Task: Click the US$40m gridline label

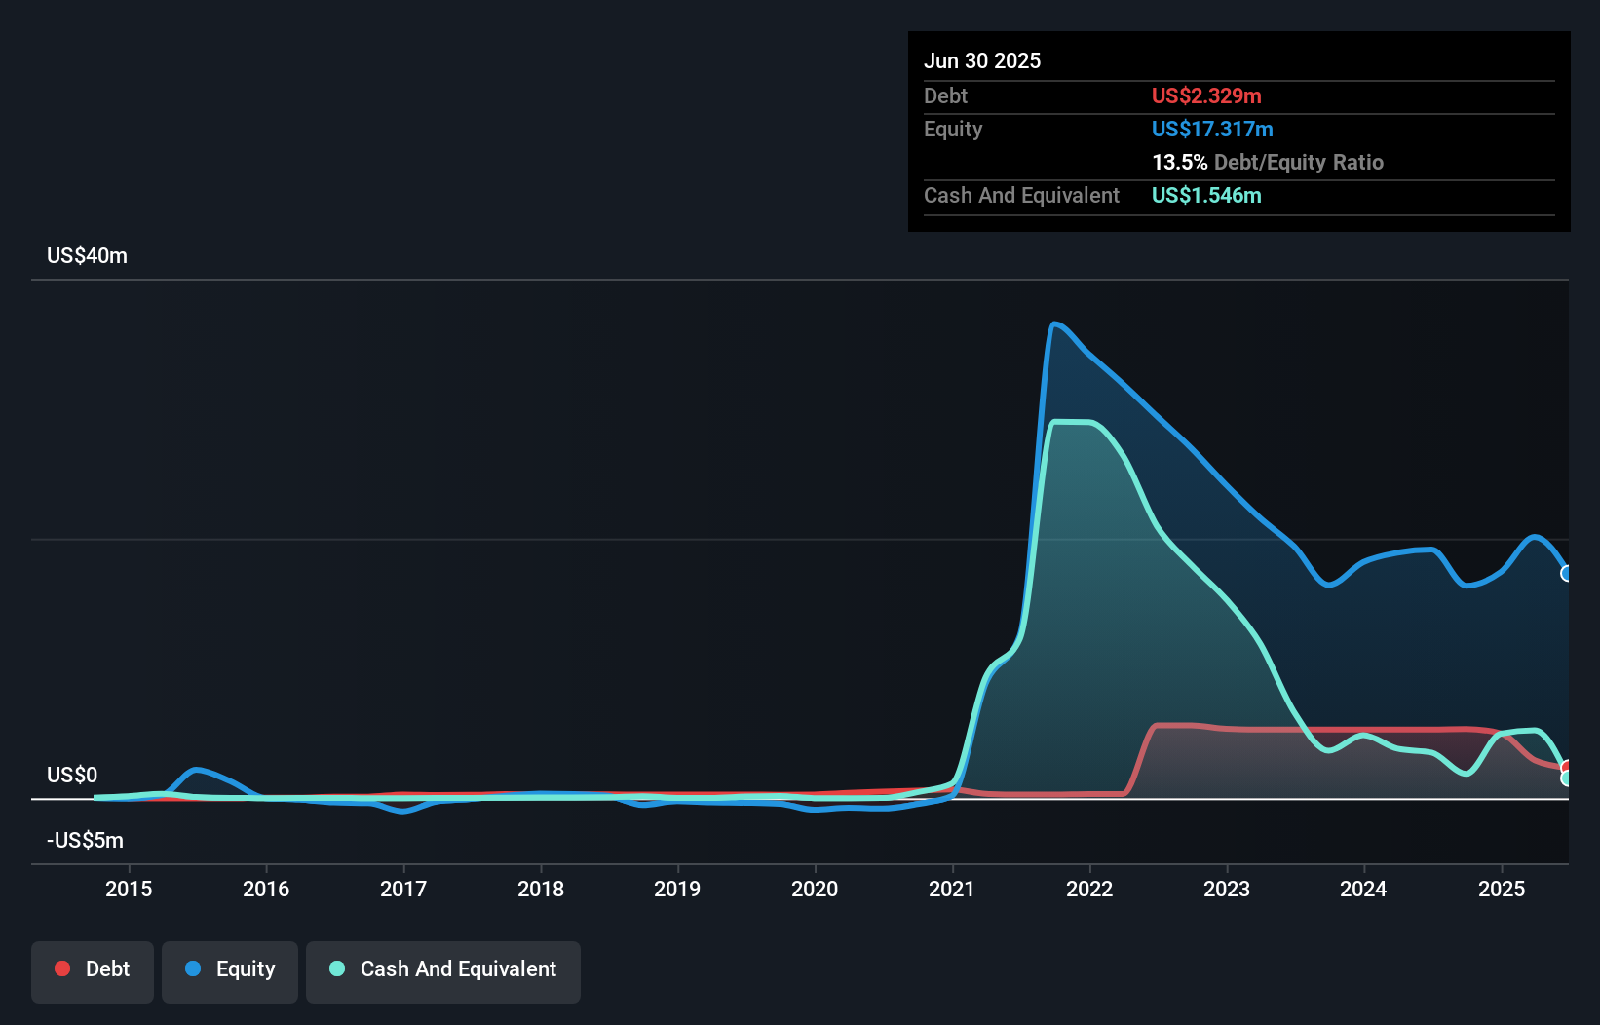Action: click(86, 255)
